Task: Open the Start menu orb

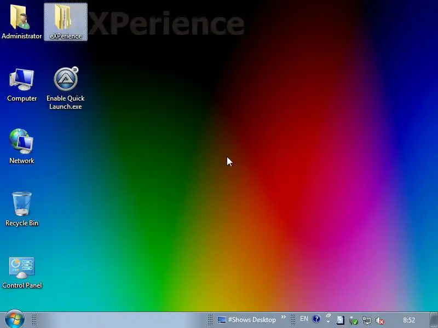Action: tap(15, 319)
